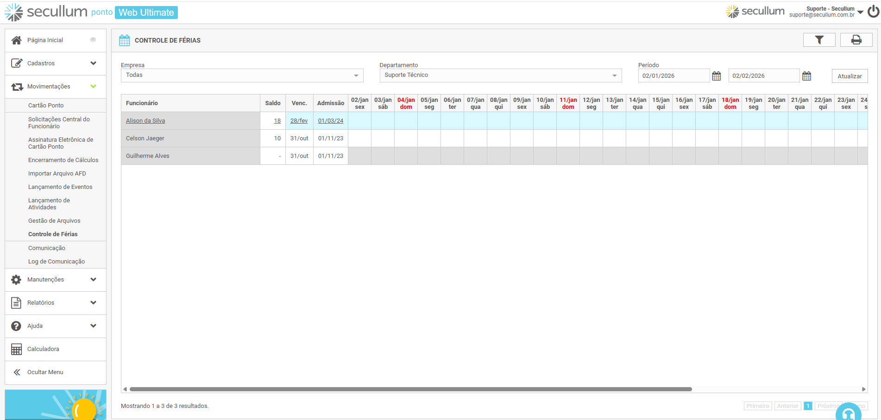Select Lançamento de Eventos in sidebar
Image resolution: width=881 pixels, height=420 pixels.
tap(60, 187)
